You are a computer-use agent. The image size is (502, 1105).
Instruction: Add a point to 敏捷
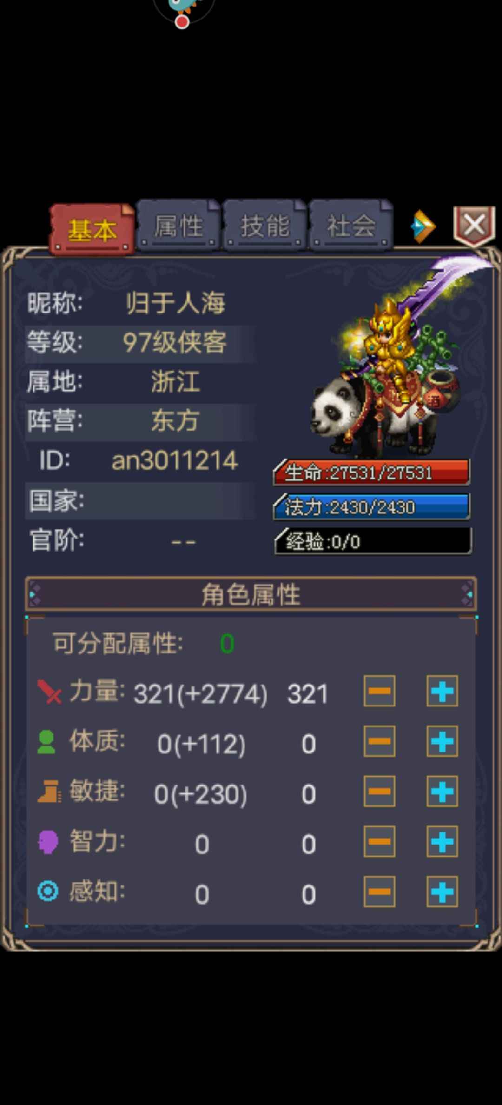[x=442, y=792]
